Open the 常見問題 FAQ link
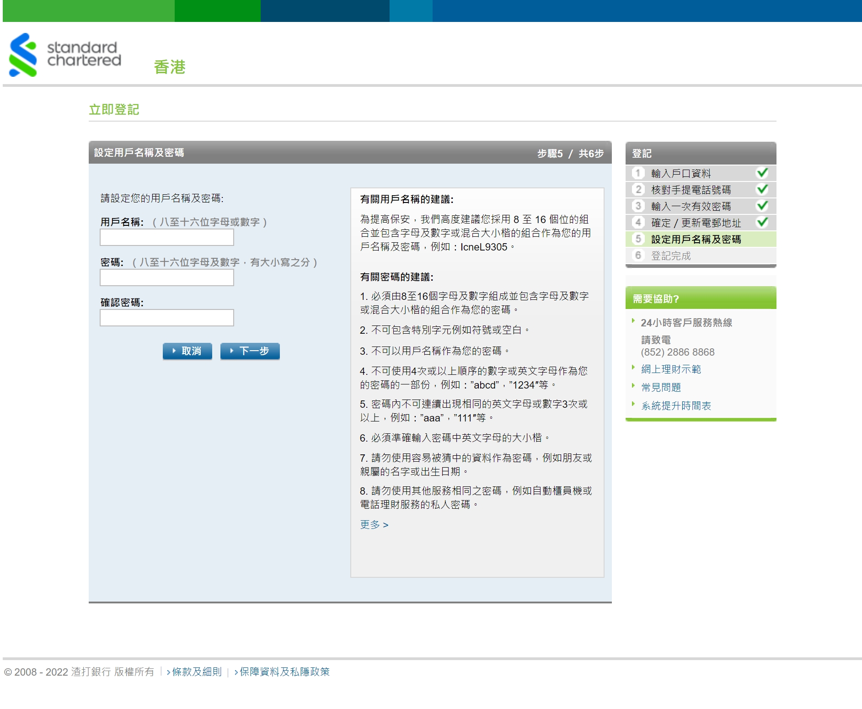Image resolution: width=862 pixels, height=709 pixels. click(x=661, y=388)
